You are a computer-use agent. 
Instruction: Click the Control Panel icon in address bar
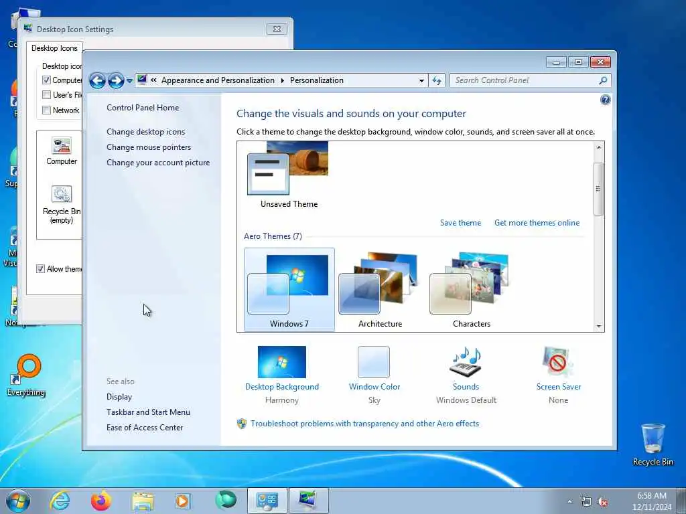142,80
